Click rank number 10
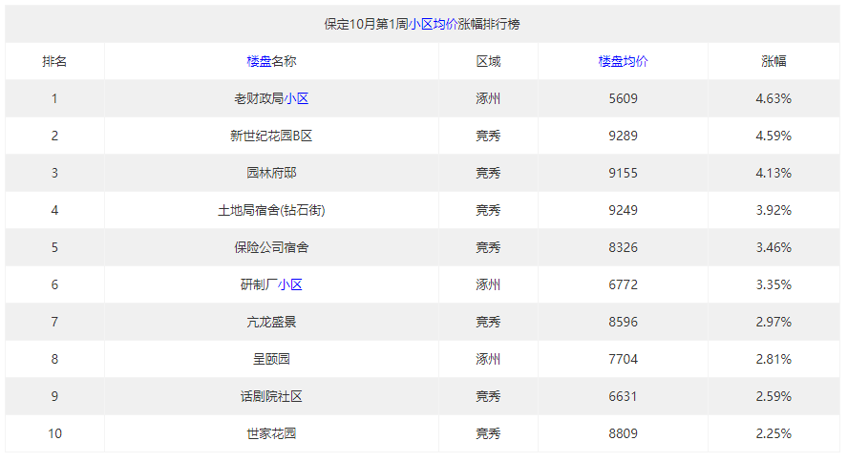848x462 pixels. point(54,434)
